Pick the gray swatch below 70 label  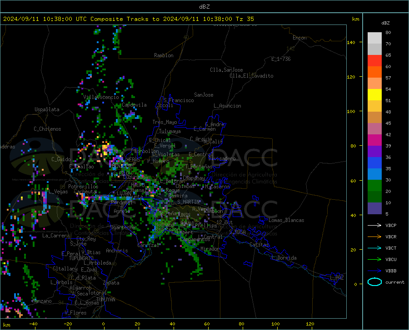click(x=374, y=49)
